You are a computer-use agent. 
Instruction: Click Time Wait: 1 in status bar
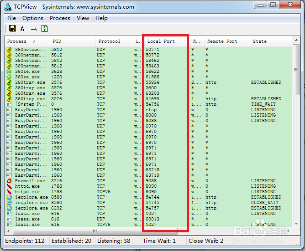(159, 241)
